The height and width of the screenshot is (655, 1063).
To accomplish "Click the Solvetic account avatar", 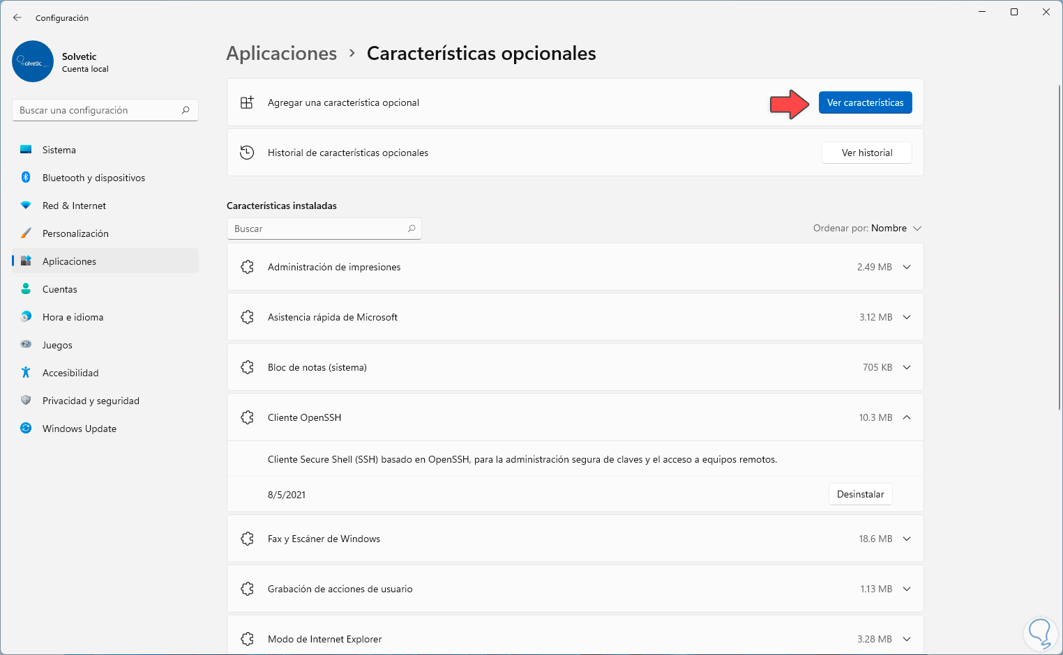I will click(33, 61).
